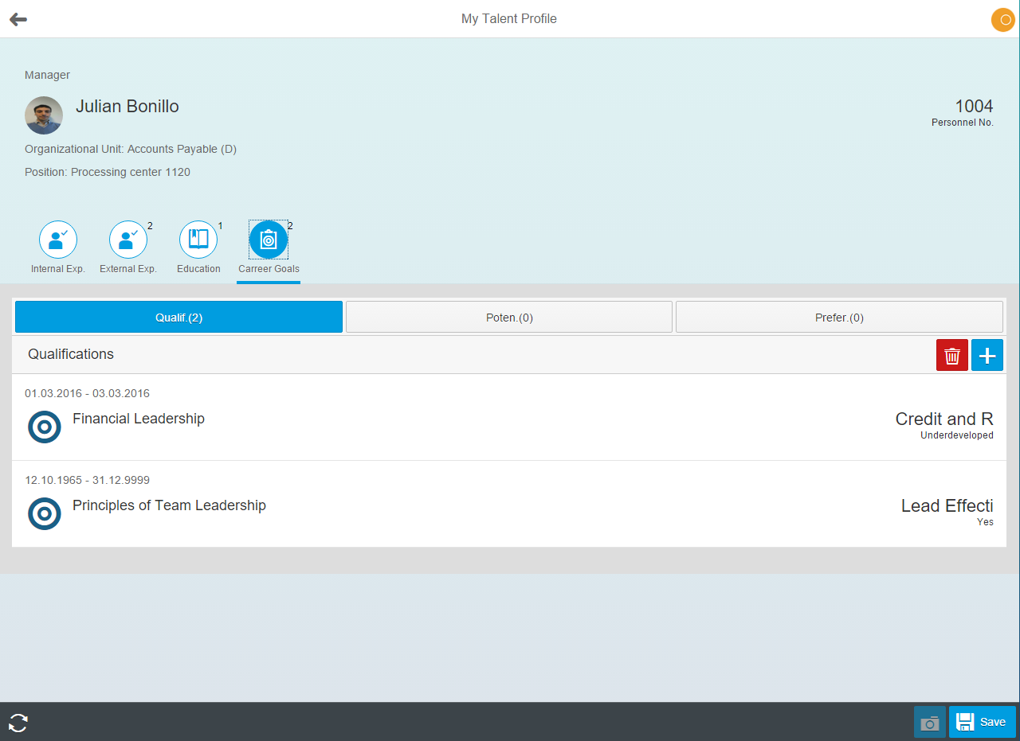
Task: Open the Education section
Action: (198, 239)
